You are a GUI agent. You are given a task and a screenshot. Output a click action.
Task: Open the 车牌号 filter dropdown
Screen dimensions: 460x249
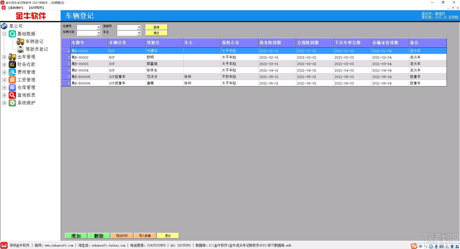(x=99, y=27)
